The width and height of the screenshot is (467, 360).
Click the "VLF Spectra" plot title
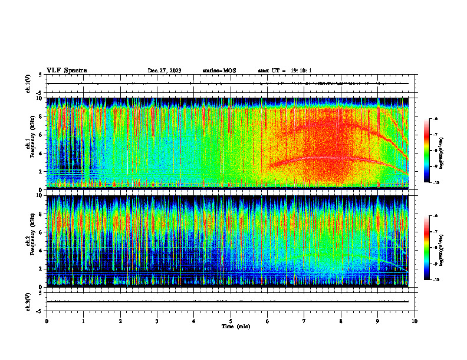67,71
